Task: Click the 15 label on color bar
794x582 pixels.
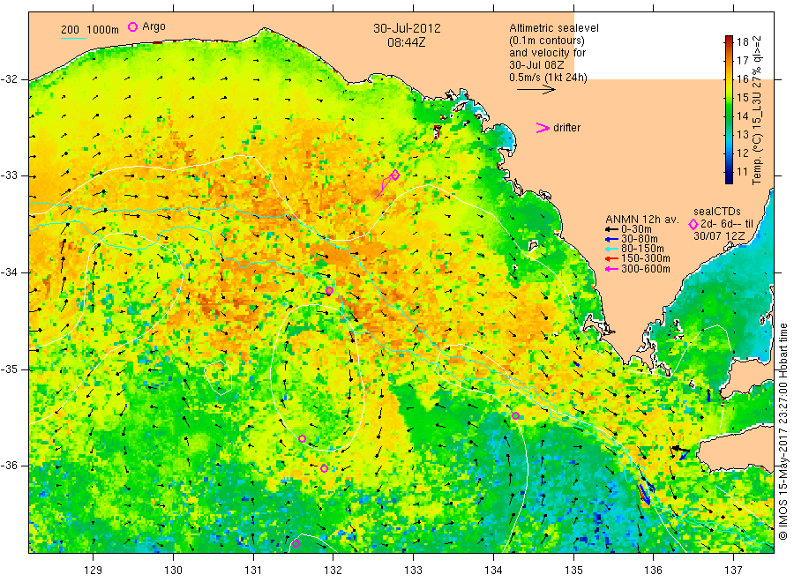Action: (x=742, y=98)
